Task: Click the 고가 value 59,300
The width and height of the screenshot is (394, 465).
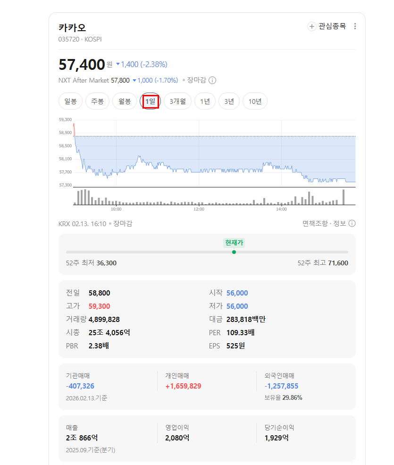Action: pos(99,306)
